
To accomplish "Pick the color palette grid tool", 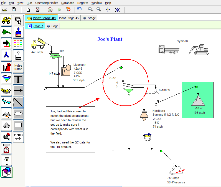I will tap(18, 44).
